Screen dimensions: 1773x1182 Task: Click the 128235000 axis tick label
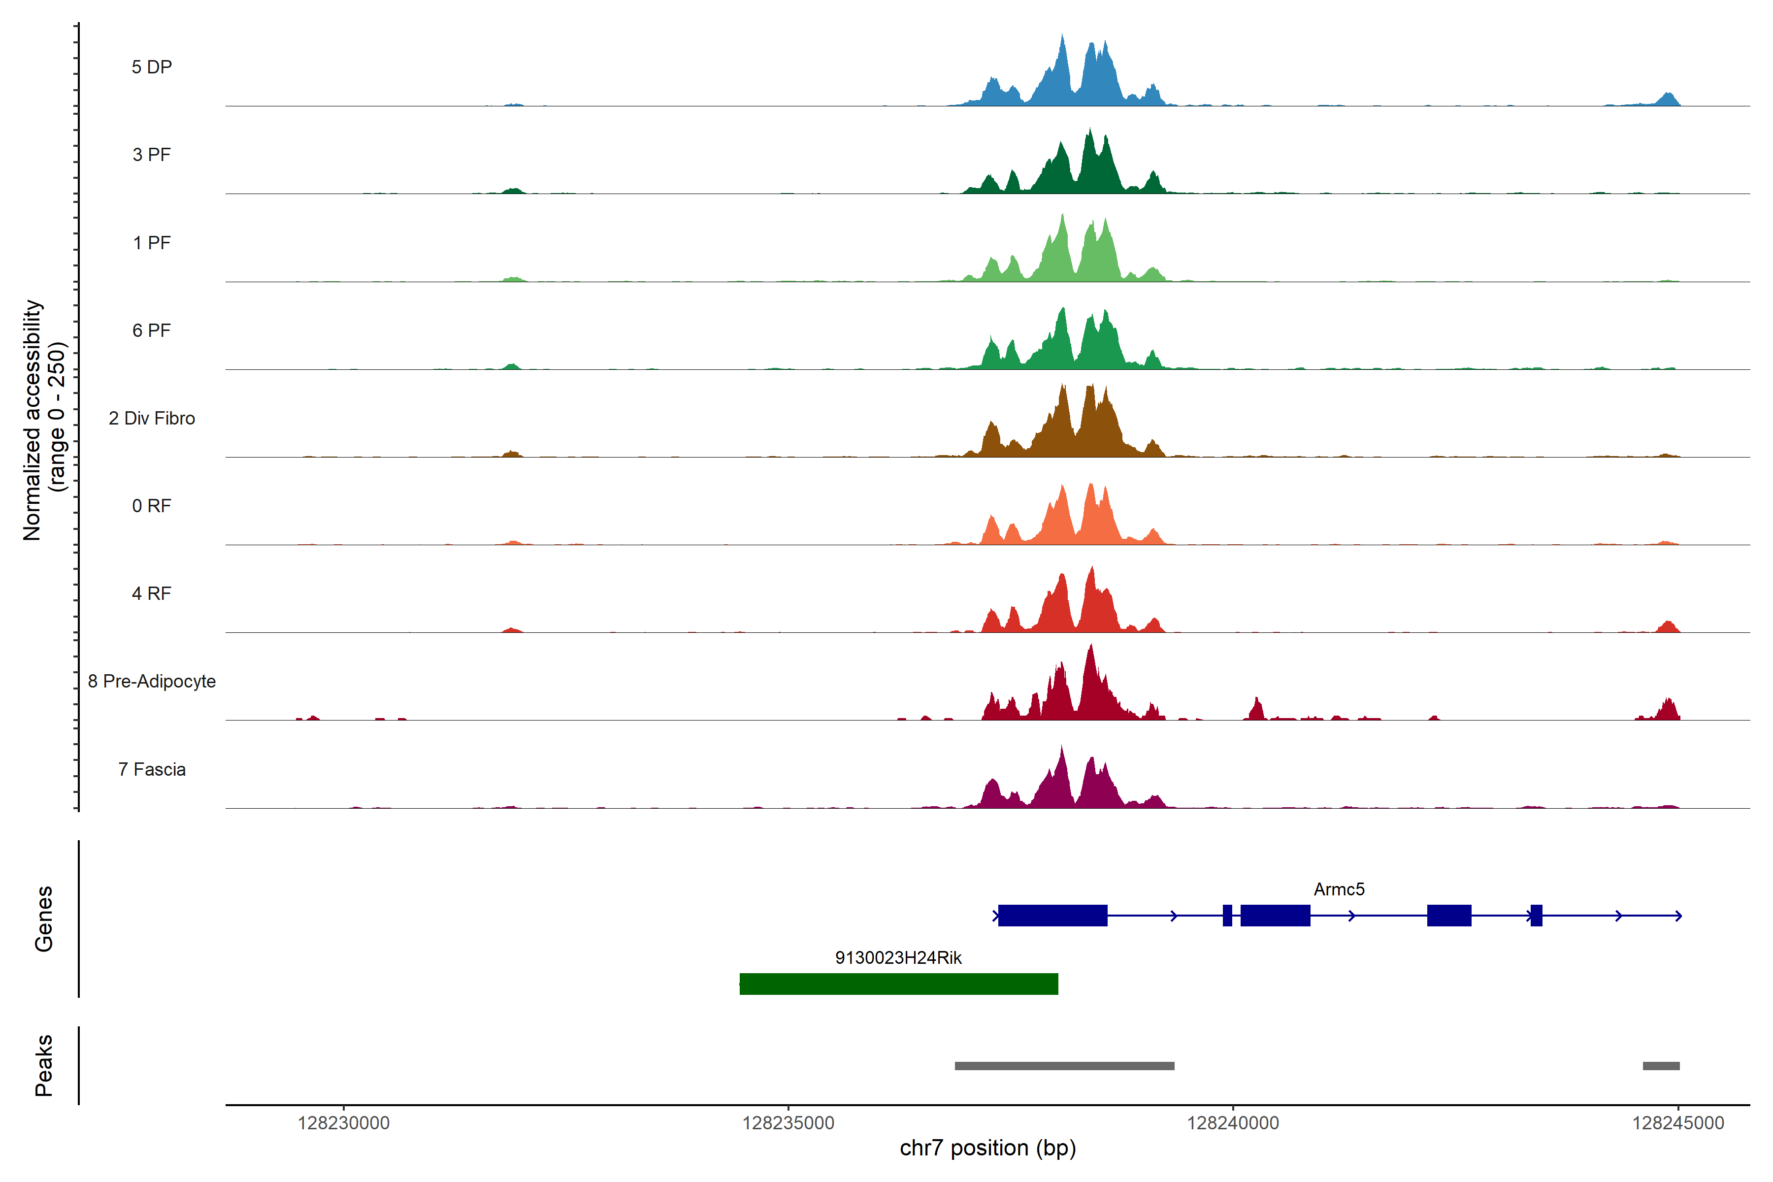pyautogui.click(x=788, y=1123)
